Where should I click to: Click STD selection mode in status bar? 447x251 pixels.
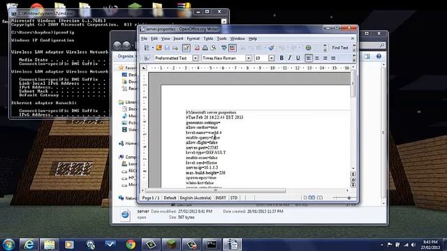click(x=234, y=198)
